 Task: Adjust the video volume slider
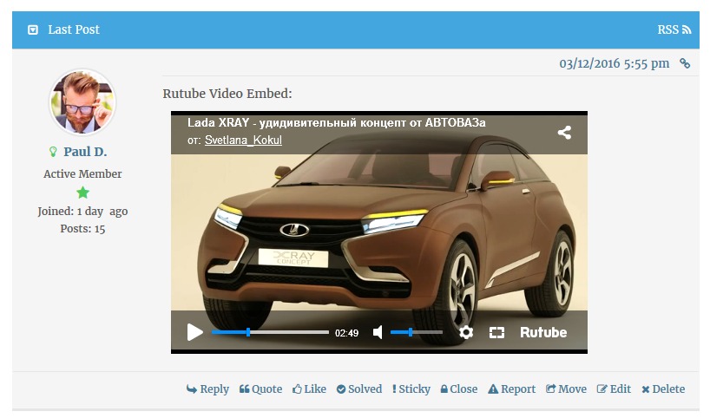416,332
